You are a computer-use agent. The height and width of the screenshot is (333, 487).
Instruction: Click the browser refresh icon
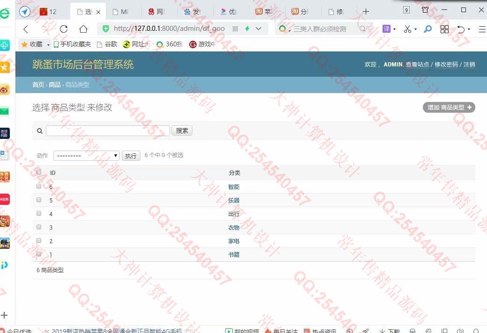(64, 29)
